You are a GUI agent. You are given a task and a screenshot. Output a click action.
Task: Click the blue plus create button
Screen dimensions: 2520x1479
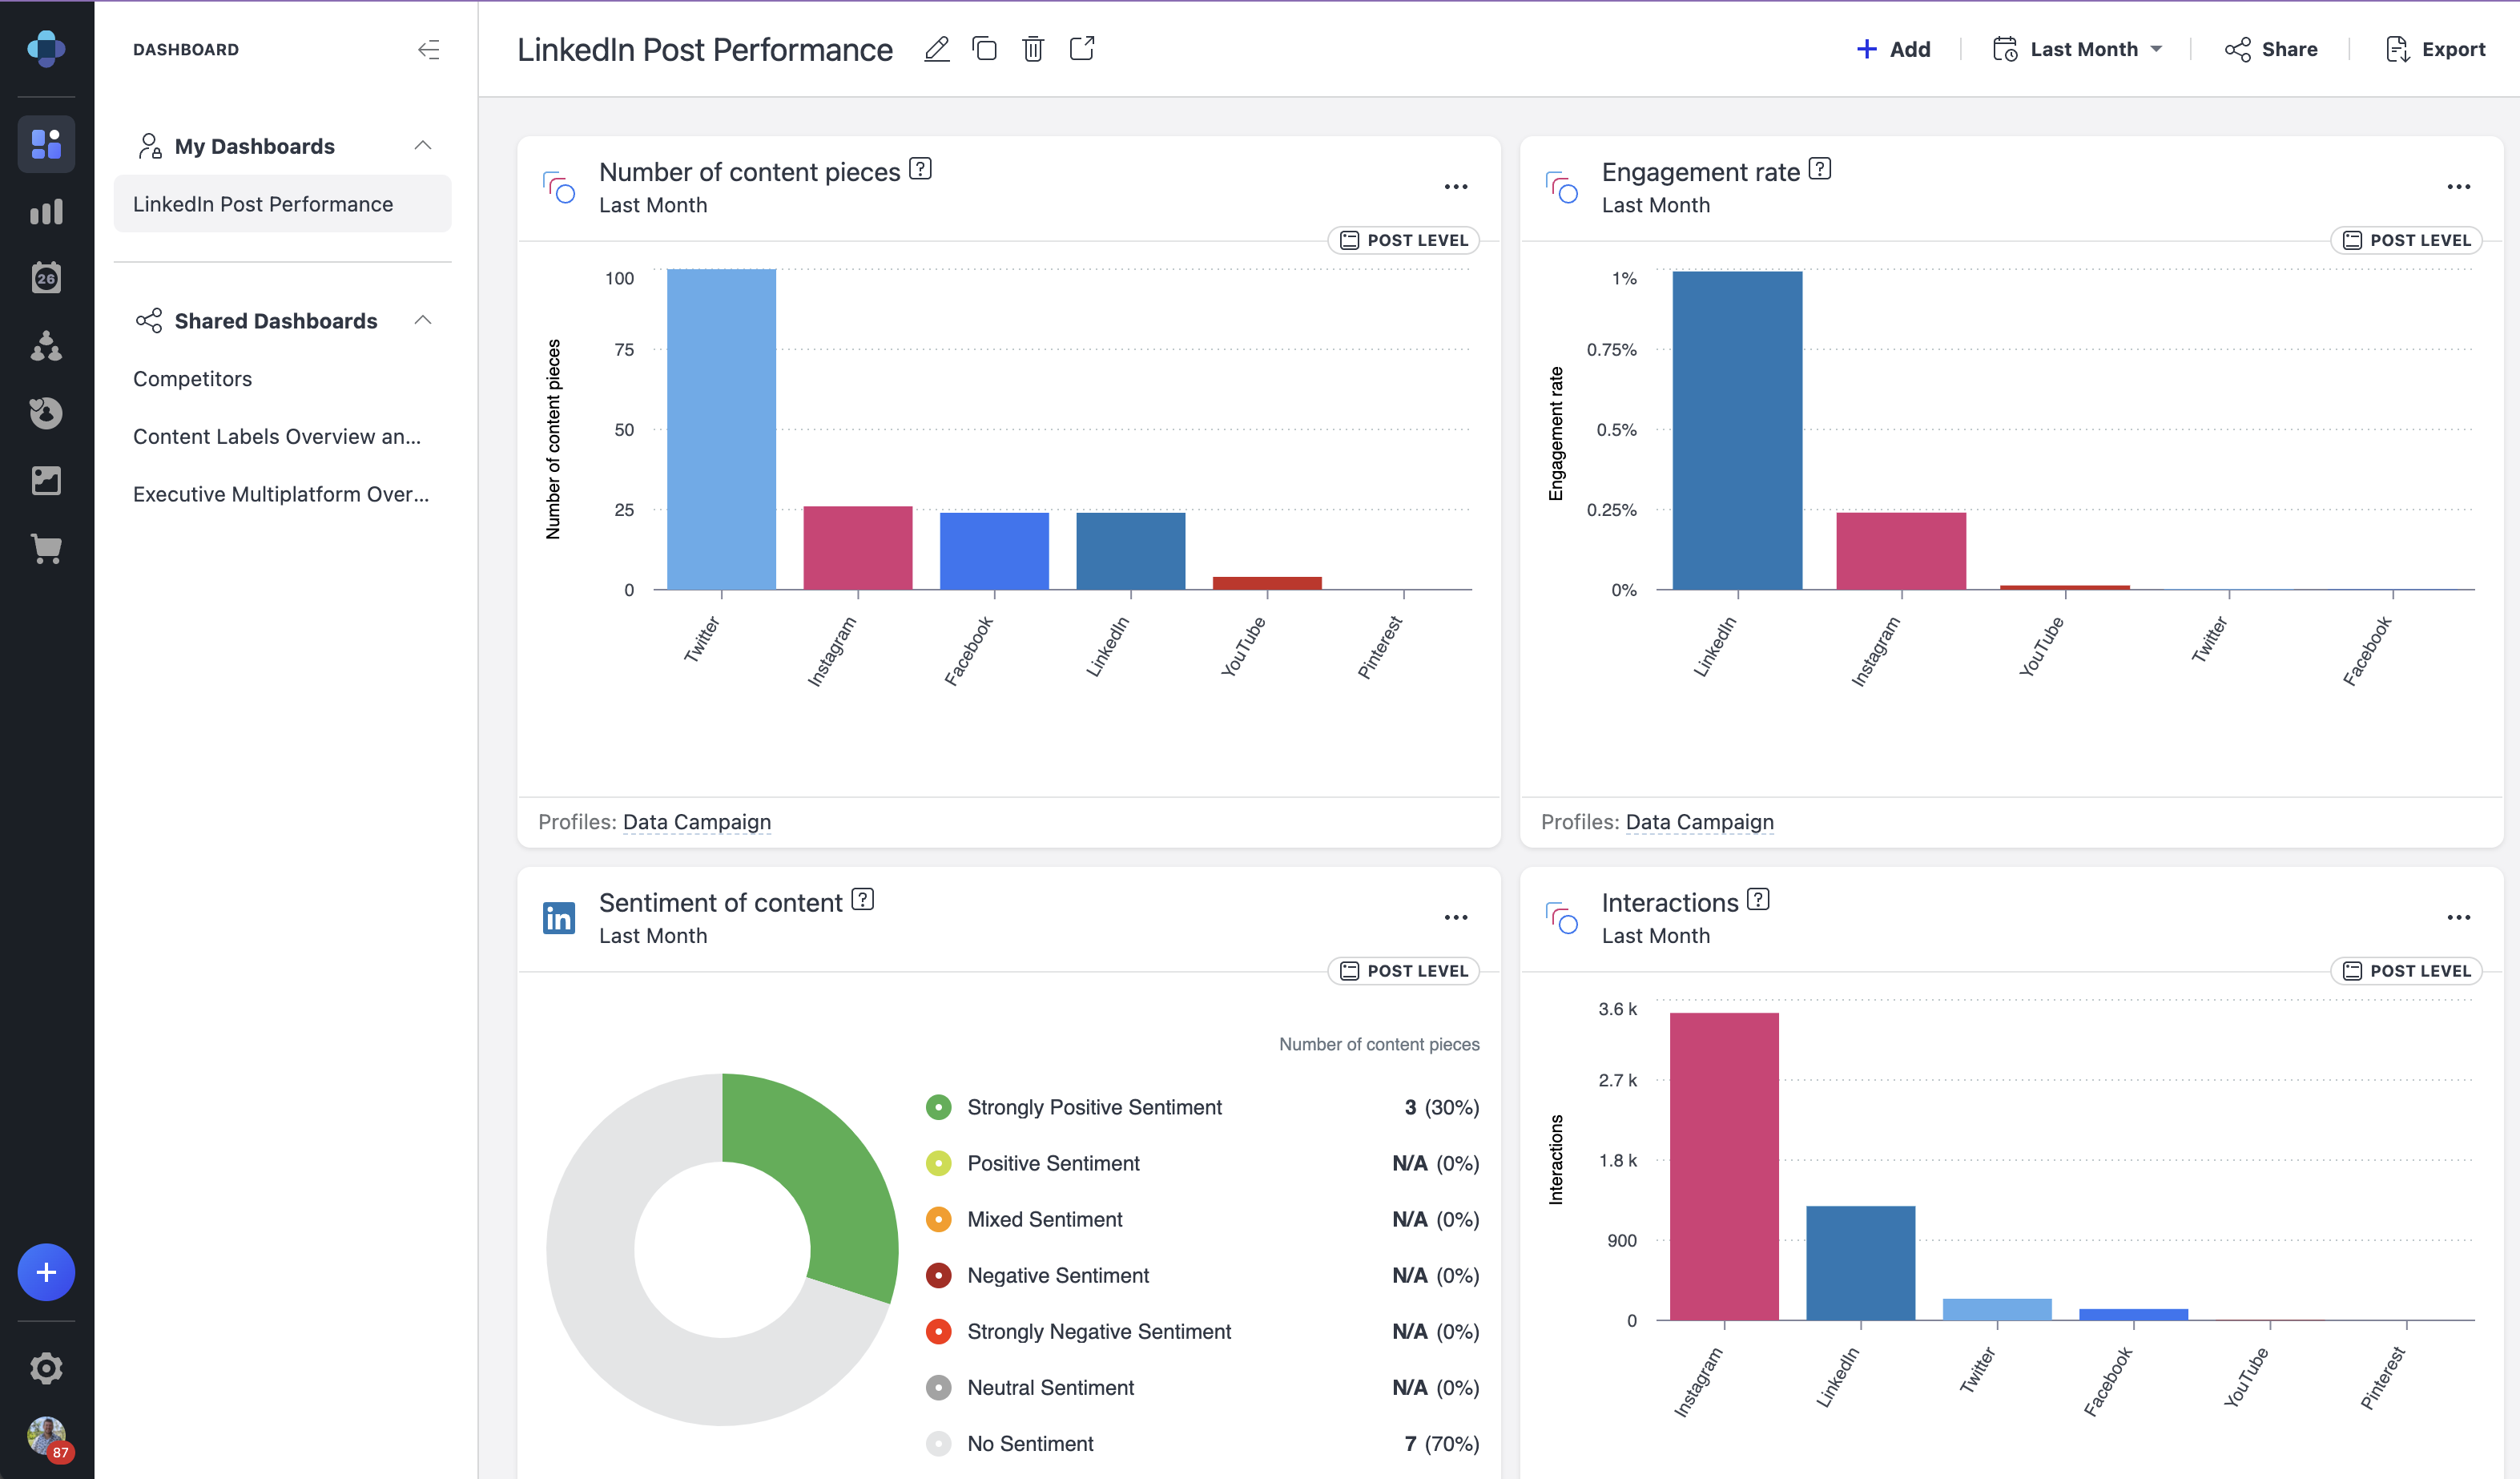[46, 1272]
